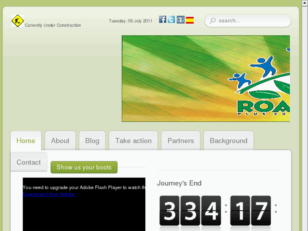This screenshot has height=231, width=308.
Task: Open the Blog tab
Action: (x=92, y=141)
